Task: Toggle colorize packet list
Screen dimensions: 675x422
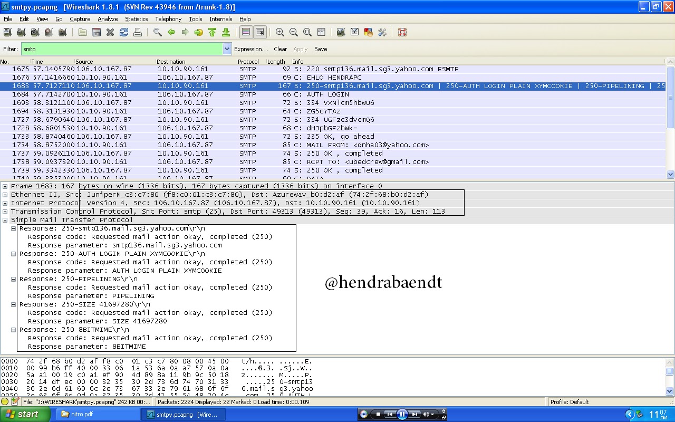Action: tap(246, 32)
